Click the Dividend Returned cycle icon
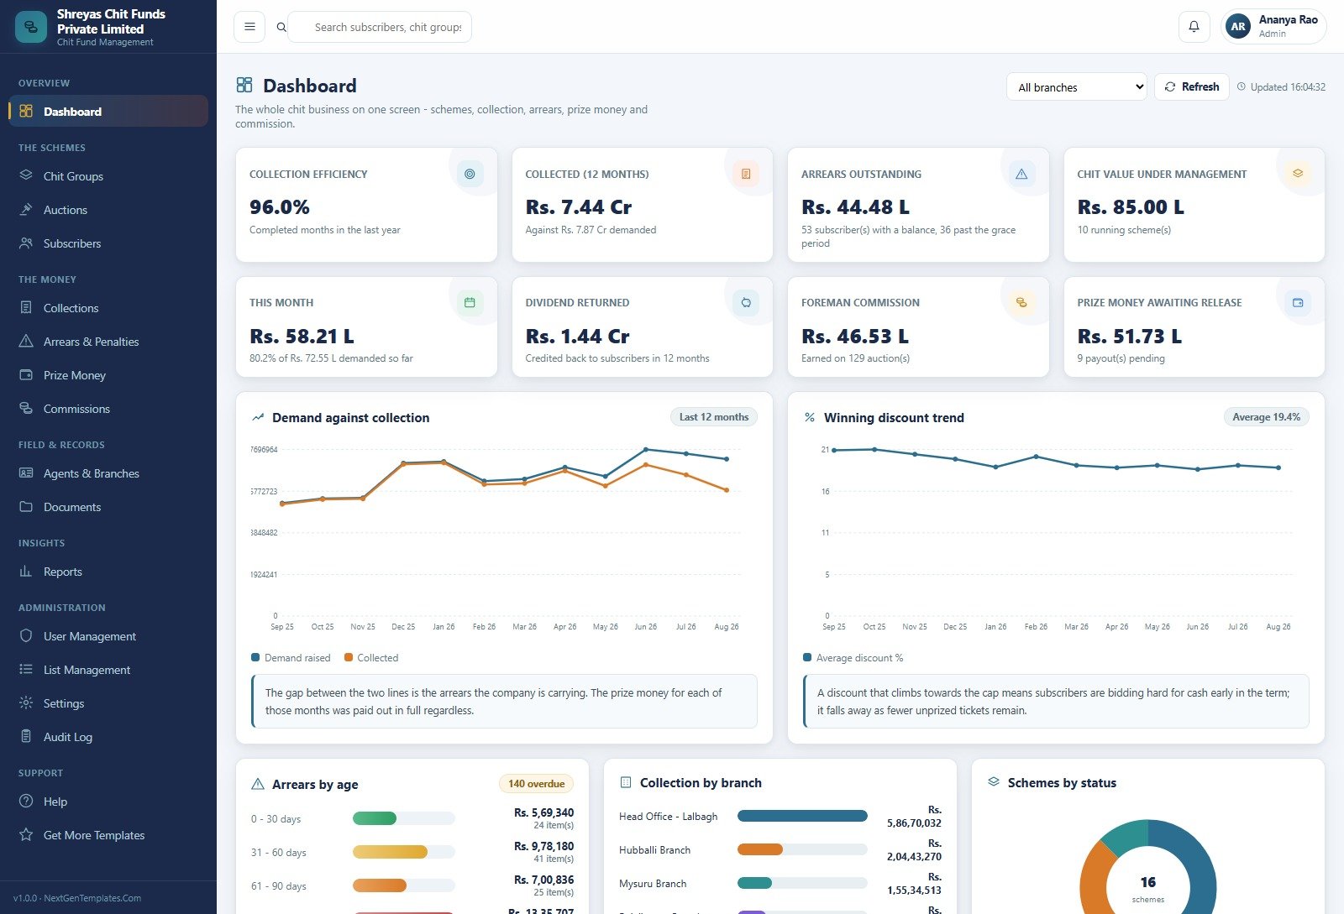Image resolution: width=1344 pixels, height=914 pixels. pyautogui.click(x=746, y=302)
